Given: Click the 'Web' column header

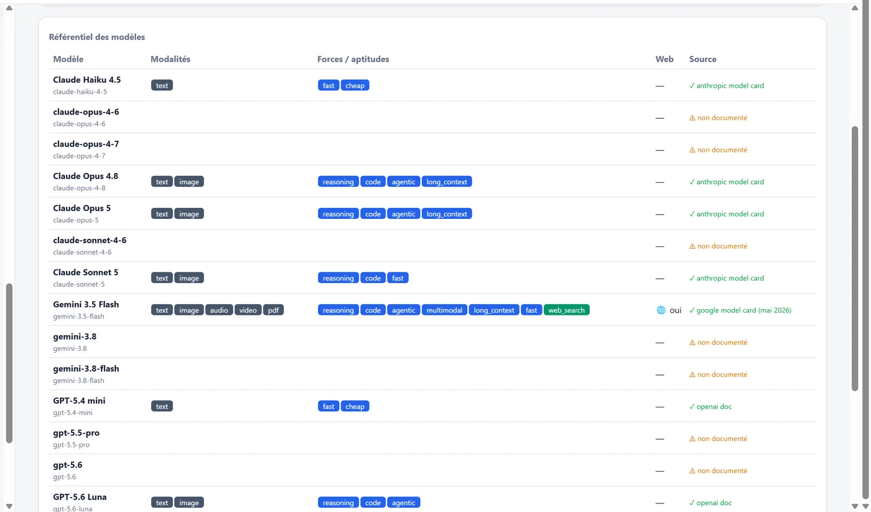Looking at the screenshot, I should [x=664, y=59].
